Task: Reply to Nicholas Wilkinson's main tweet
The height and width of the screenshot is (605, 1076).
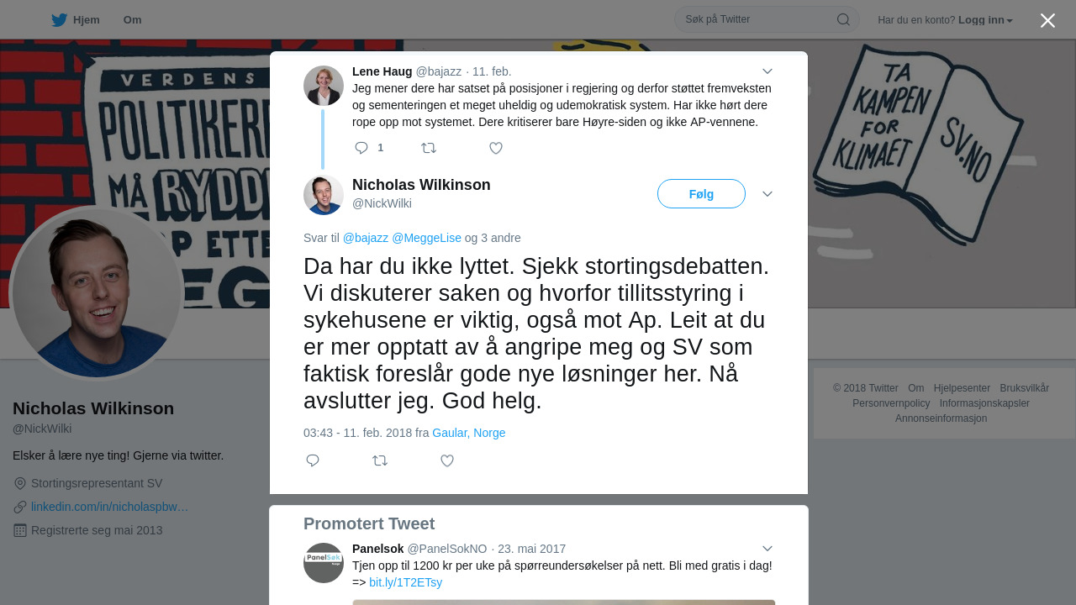Action: coord(313,460)
